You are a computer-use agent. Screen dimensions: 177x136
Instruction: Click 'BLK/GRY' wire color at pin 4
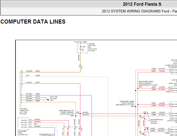pos(29,99)
